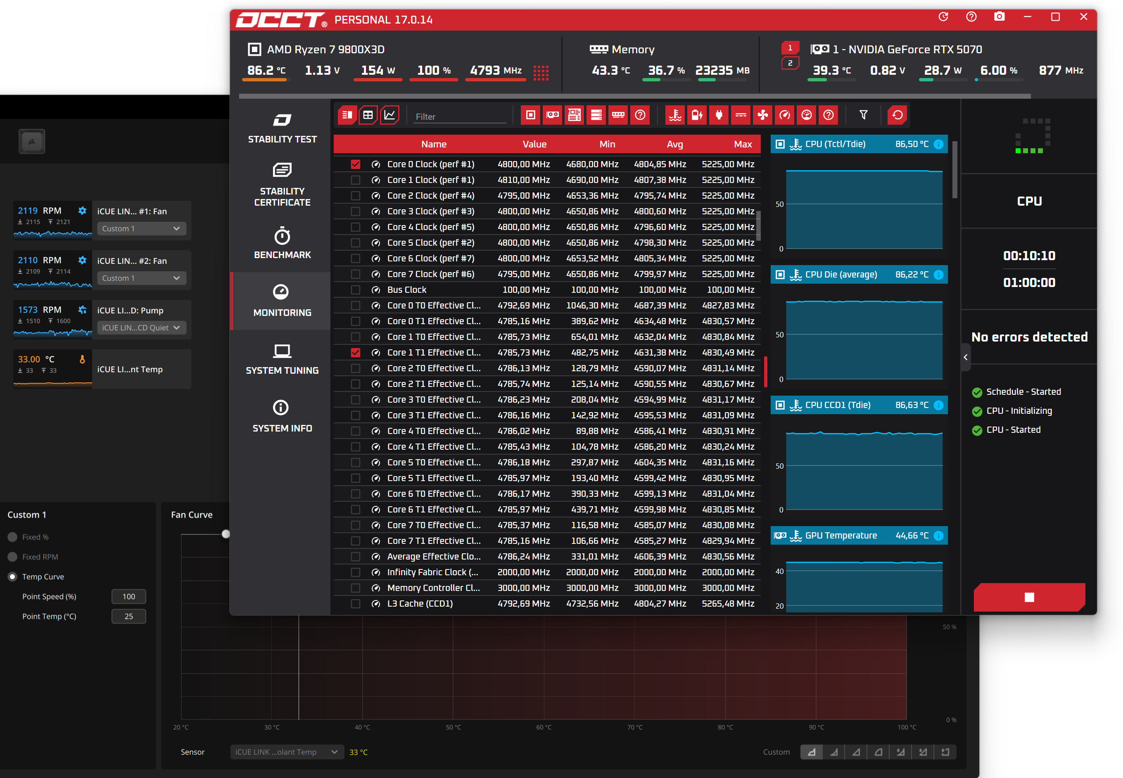Select the last fan curve preset shape

coord(945,752)
